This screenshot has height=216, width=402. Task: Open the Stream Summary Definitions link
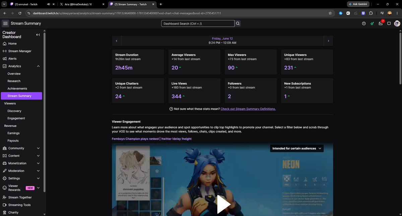tap(248, 109)
